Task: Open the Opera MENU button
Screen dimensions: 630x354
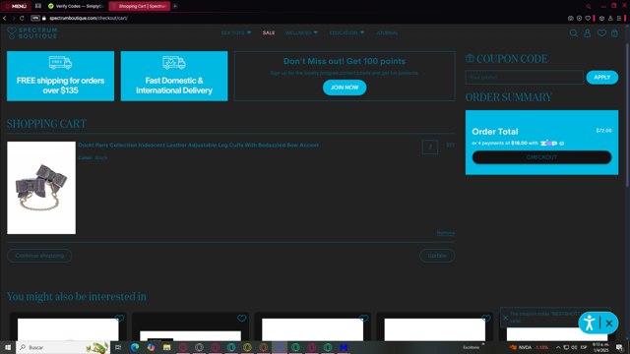Action: coord(16,6)
